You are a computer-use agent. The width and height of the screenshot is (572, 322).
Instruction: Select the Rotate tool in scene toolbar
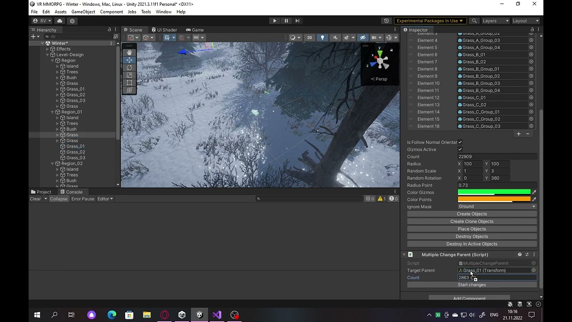[129, 68]
